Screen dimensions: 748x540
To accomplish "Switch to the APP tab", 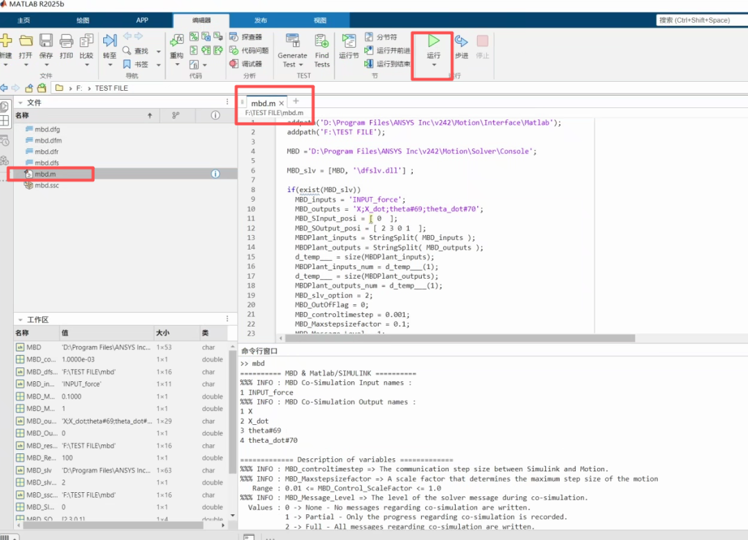I will point(142,20).
